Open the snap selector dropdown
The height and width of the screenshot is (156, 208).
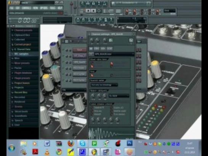click(x=169, y=11)
